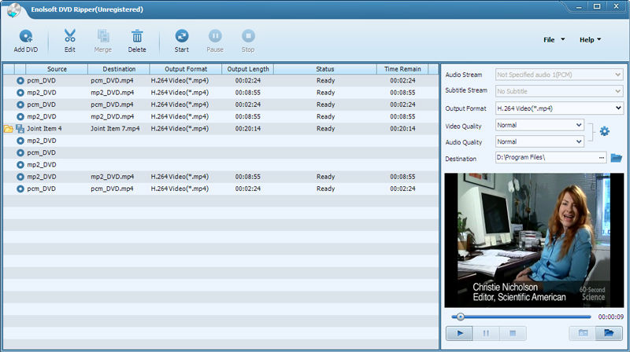Select the last pcm_DVD.mp4 destination cell
630x352 pixels.
[x=112, y=189]
